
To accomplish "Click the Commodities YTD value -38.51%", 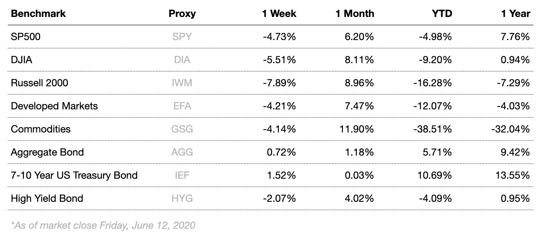I will pyautogui.click(x=433, y=129).
